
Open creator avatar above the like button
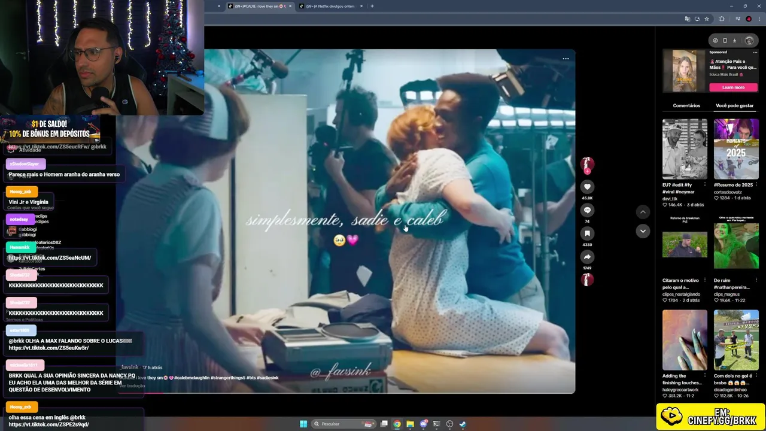click(588, 164)
